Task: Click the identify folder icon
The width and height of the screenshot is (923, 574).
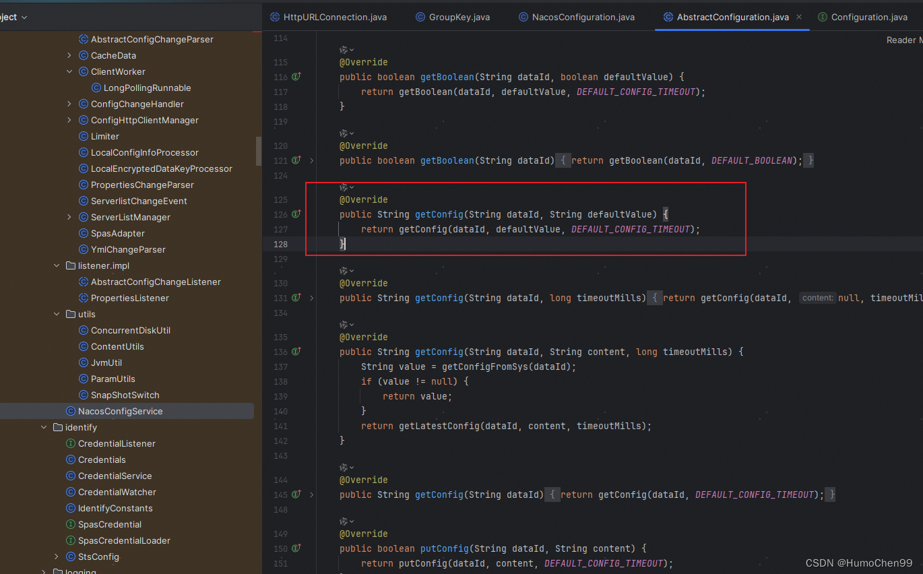Action: tap(58, 428)
